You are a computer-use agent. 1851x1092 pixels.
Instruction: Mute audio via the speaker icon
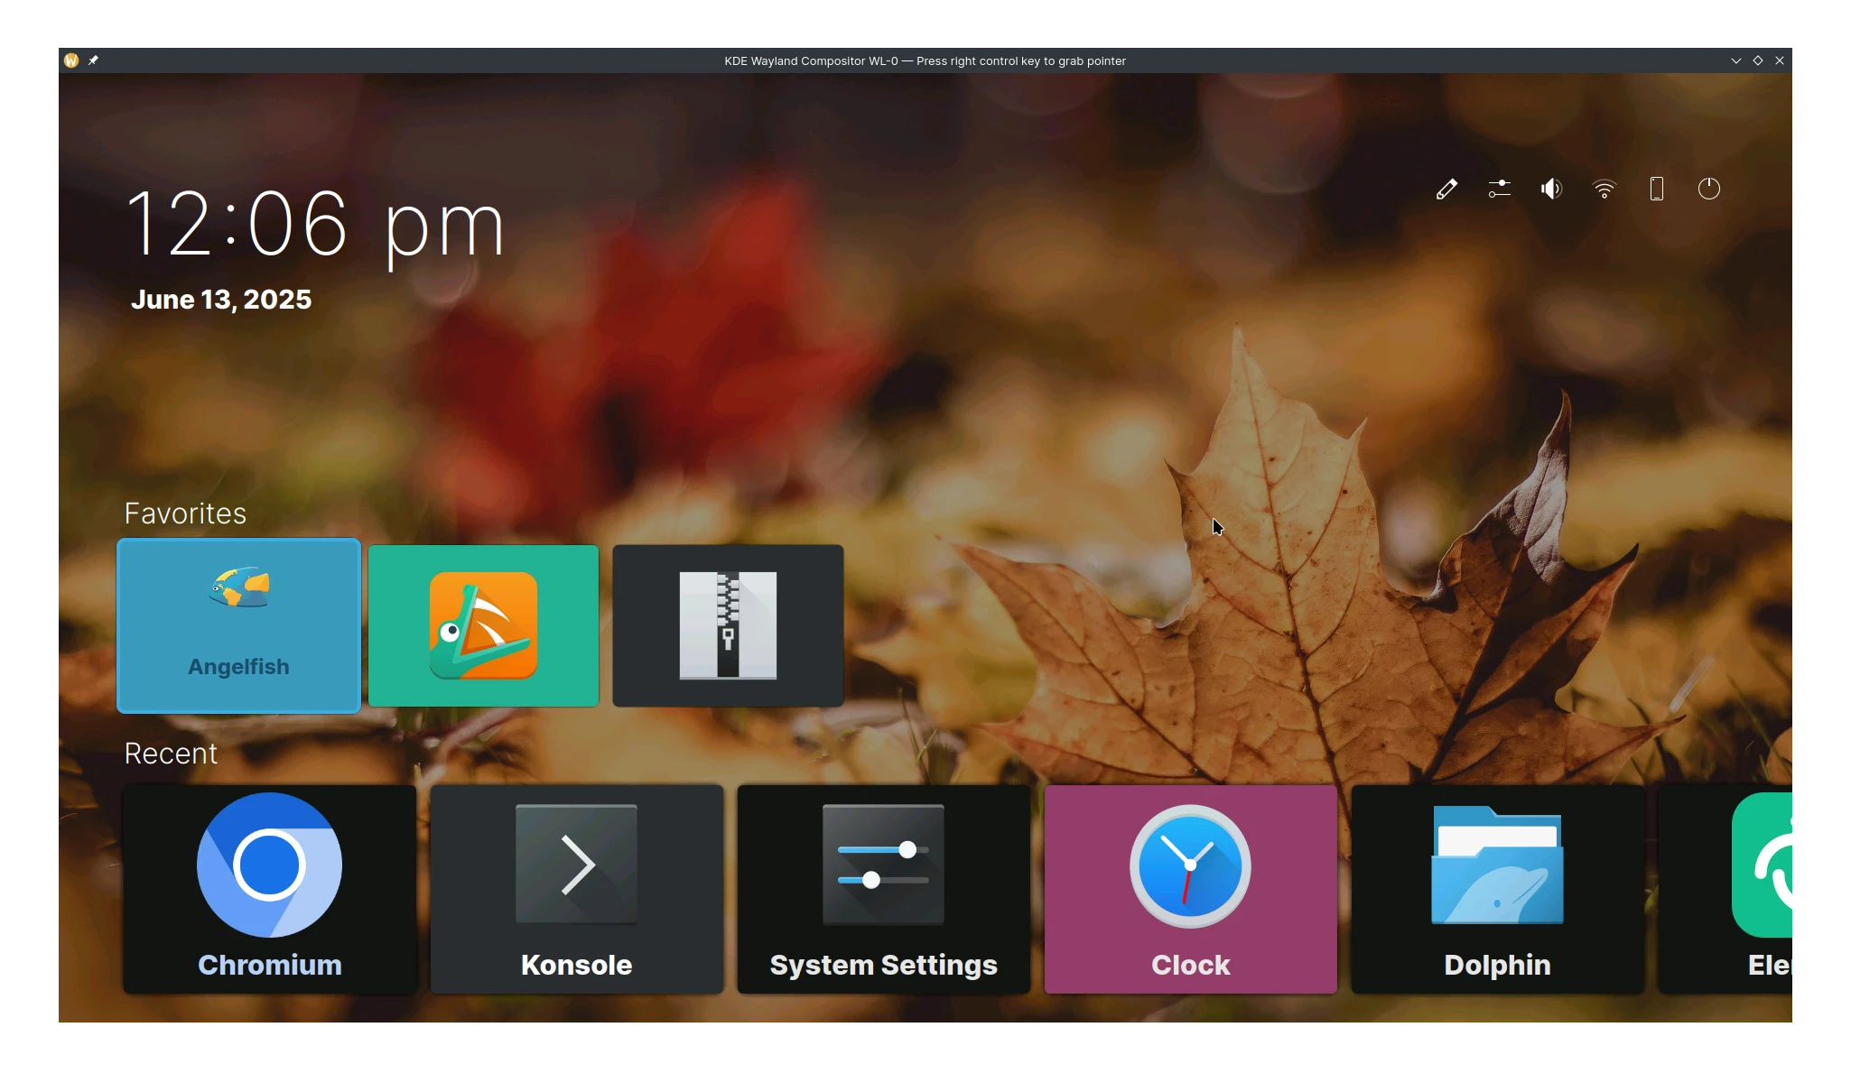[1551, 189]
